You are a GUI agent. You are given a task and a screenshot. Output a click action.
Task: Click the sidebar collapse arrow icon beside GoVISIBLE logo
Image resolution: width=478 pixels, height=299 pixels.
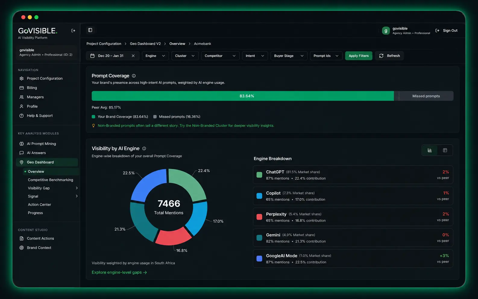73,30
